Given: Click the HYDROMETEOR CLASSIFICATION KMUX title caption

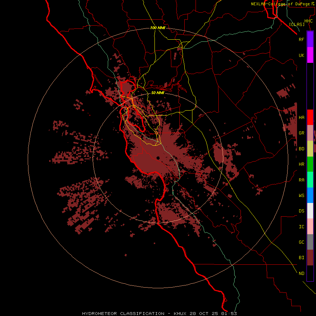Looking at the screenshot, I should 159,314.
